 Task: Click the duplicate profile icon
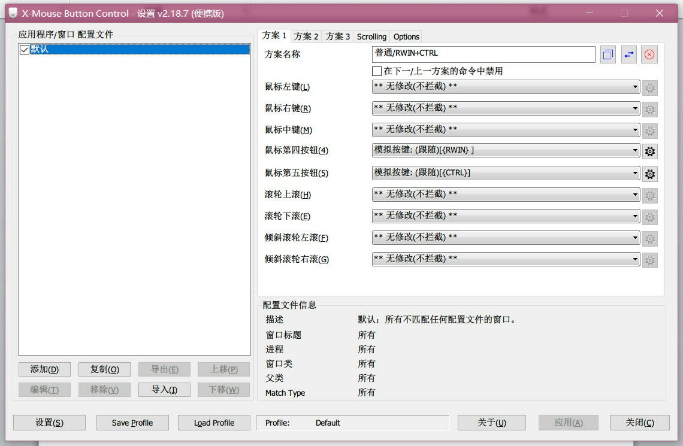click(608, 54)
